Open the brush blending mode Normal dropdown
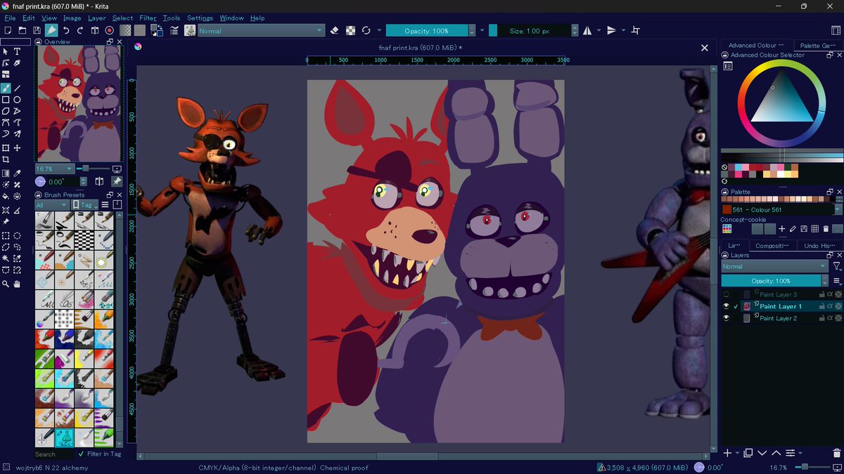 tap(260, 30)
